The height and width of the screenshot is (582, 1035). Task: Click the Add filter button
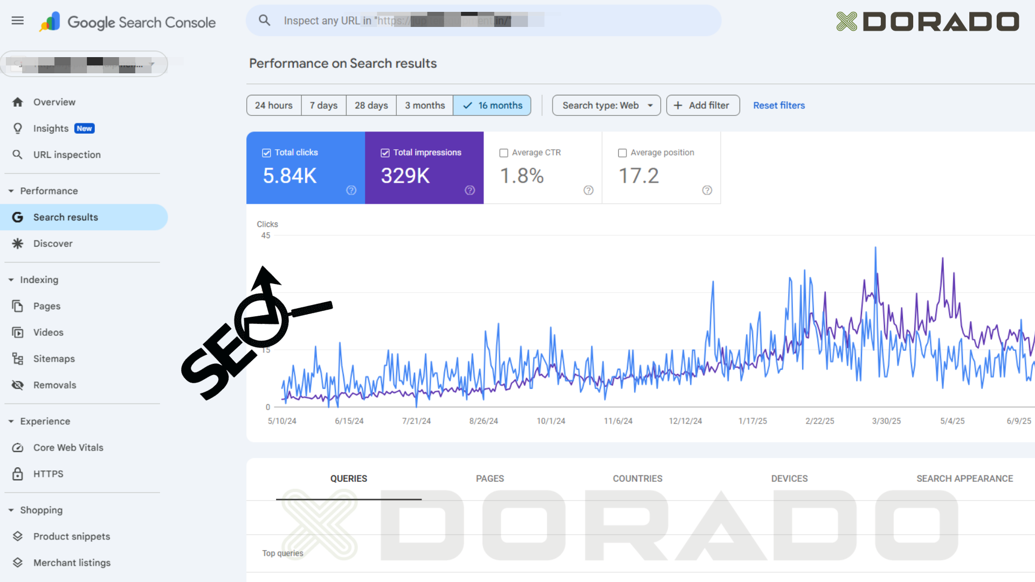[x=703, y=106]
